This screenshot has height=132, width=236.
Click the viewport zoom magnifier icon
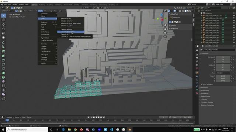pos(165,25)
